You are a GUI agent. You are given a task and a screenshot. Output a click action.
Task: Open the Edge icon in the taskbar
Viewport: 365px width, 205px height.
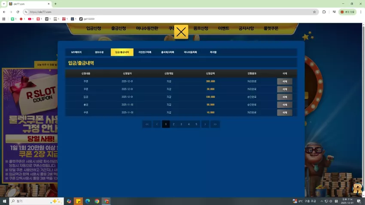pyautogui.click(x=88, y=201)
